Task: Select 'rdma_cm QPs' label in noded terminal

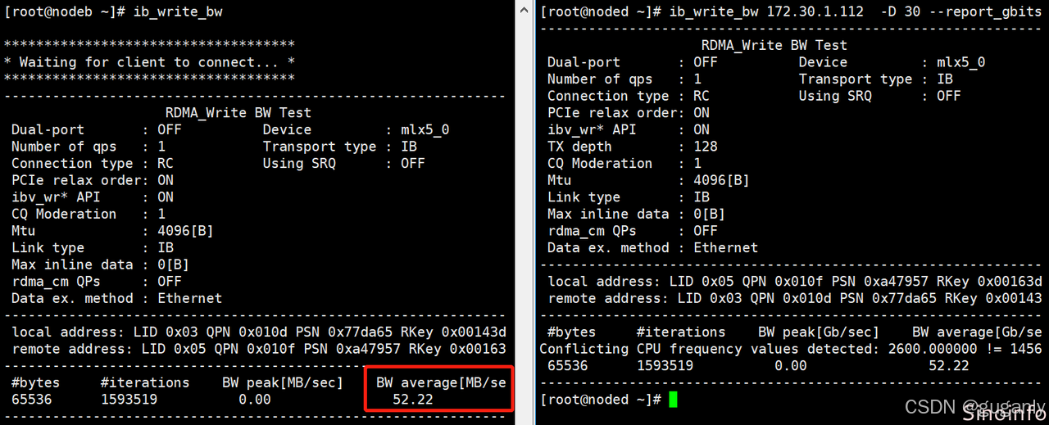Action: pos(592,231)
